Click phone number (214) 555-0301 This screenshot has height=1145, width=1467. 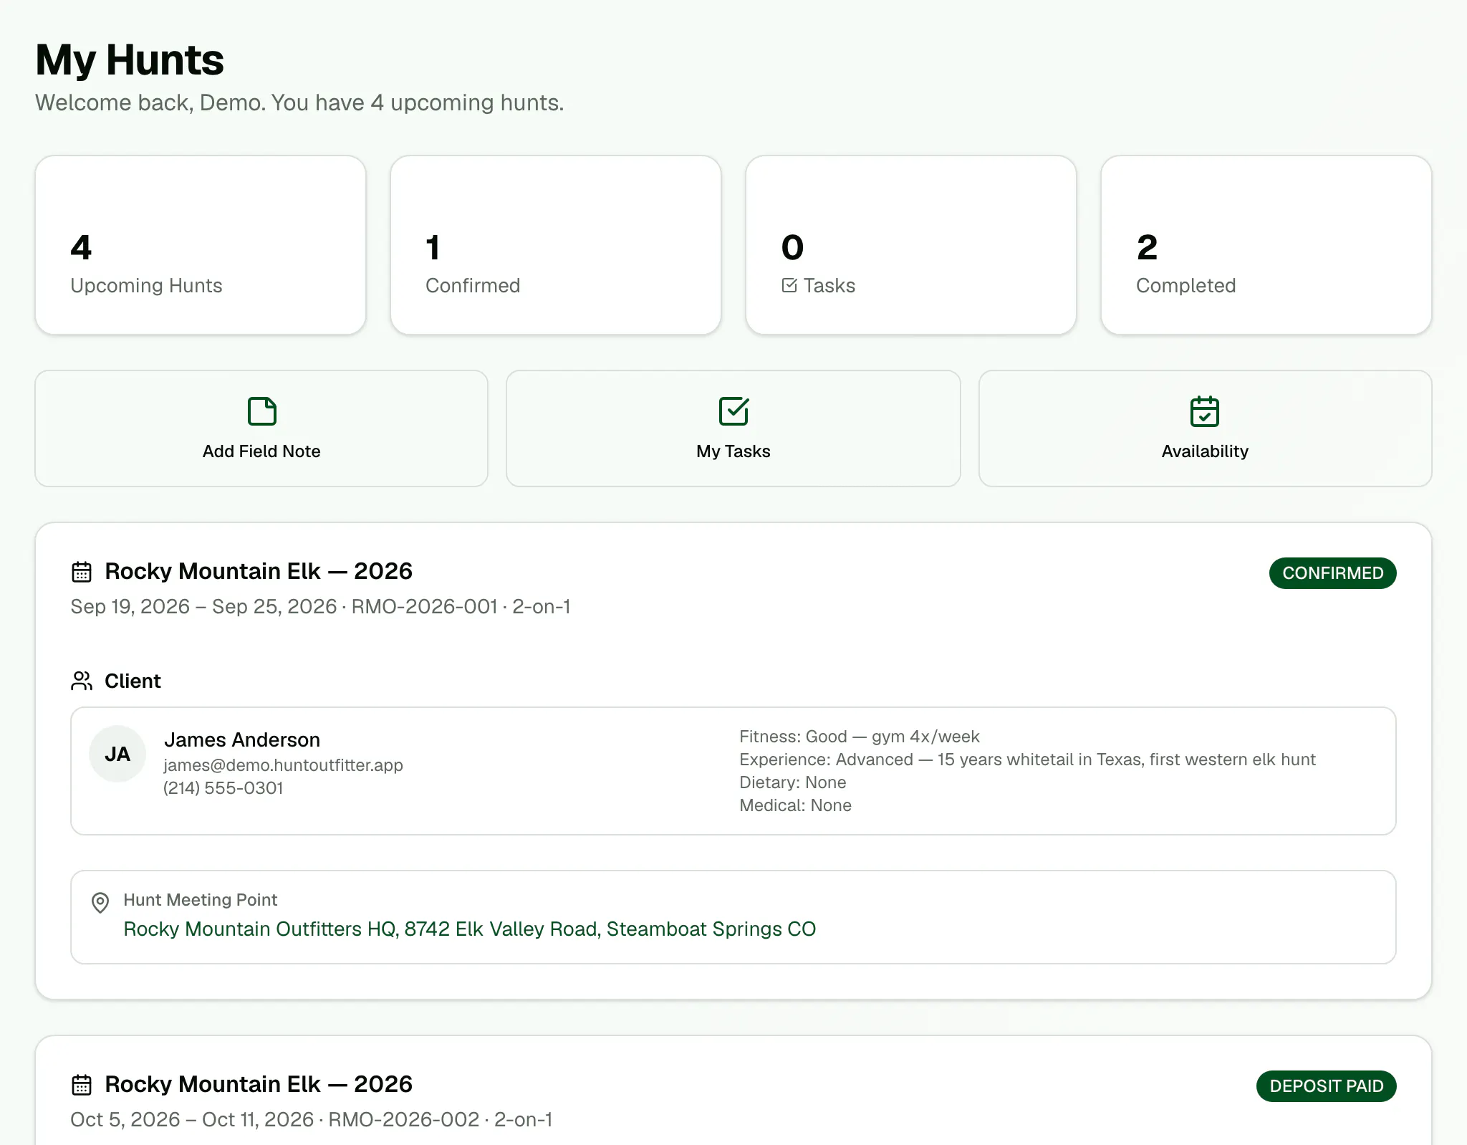223,788
